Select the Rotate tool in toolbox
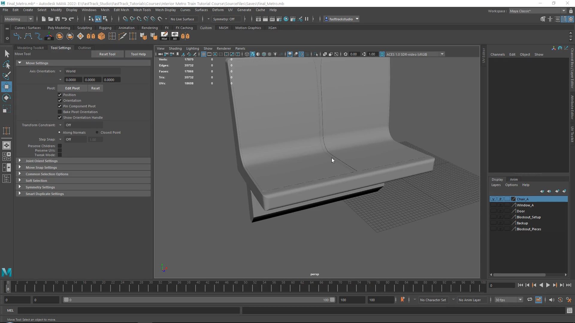Image resolution: width=575 pixels, height=323 pixels. [x=7, y=98]
